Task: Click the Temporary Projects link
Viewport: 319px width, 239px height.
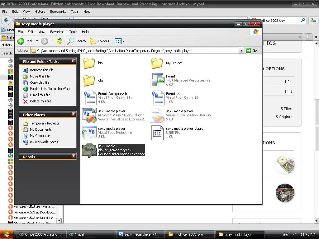Action: point(45,123)
